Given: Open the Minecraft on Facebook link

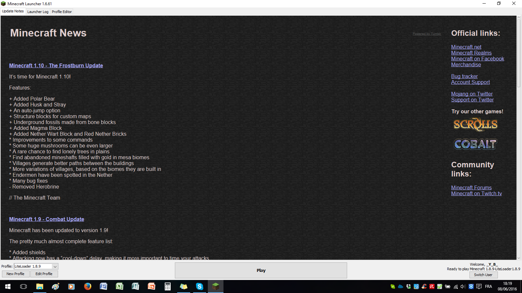Looking at the screenshot, I should click(x=478, y=59).
